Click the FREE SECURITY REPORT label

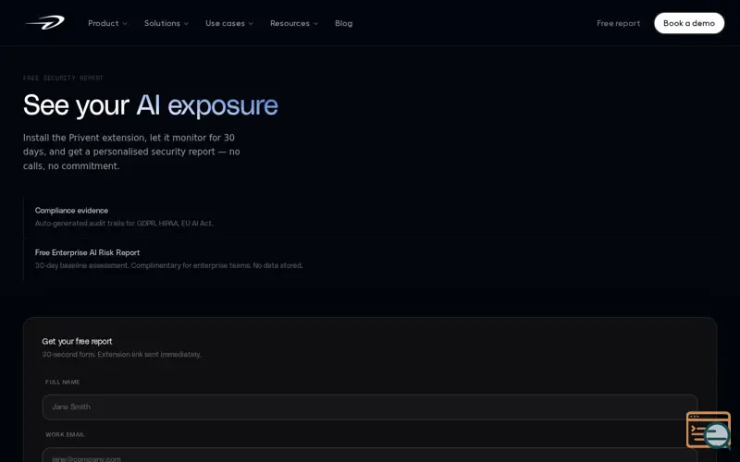pyautogui.click(x=63, y=78)
